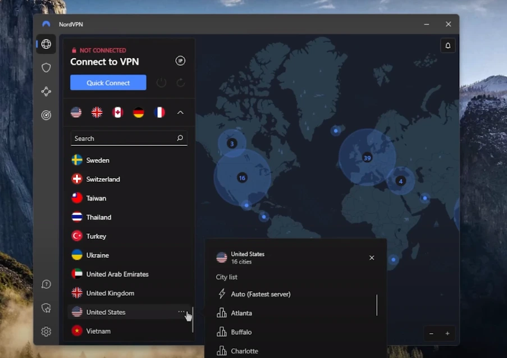Click the city list scrollbar
This screenshot has height=358, width=507.
(x=377, y=305)
